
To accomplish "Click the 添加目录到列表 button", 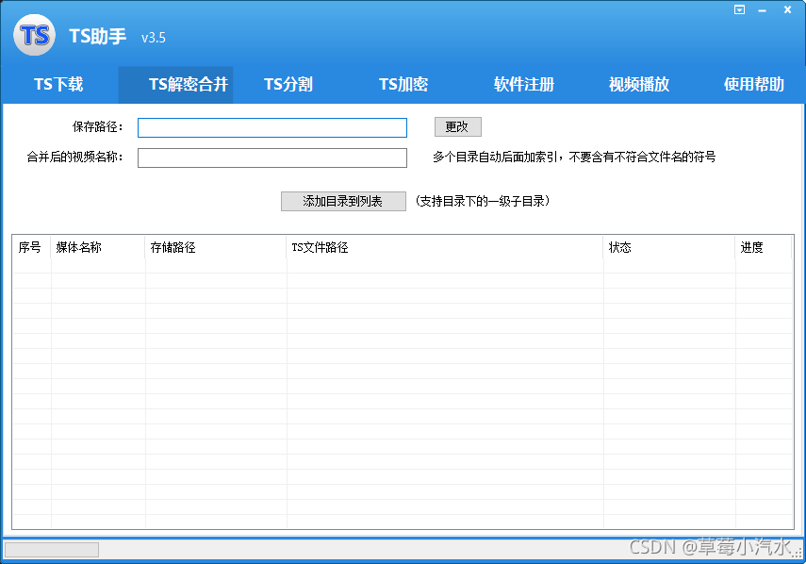I will click(x=343, y=201).
